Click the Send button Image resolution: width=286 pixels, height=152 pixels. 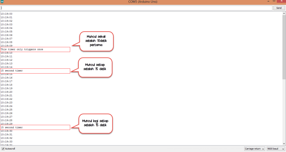pyautogui.click(x=279, y=8)
